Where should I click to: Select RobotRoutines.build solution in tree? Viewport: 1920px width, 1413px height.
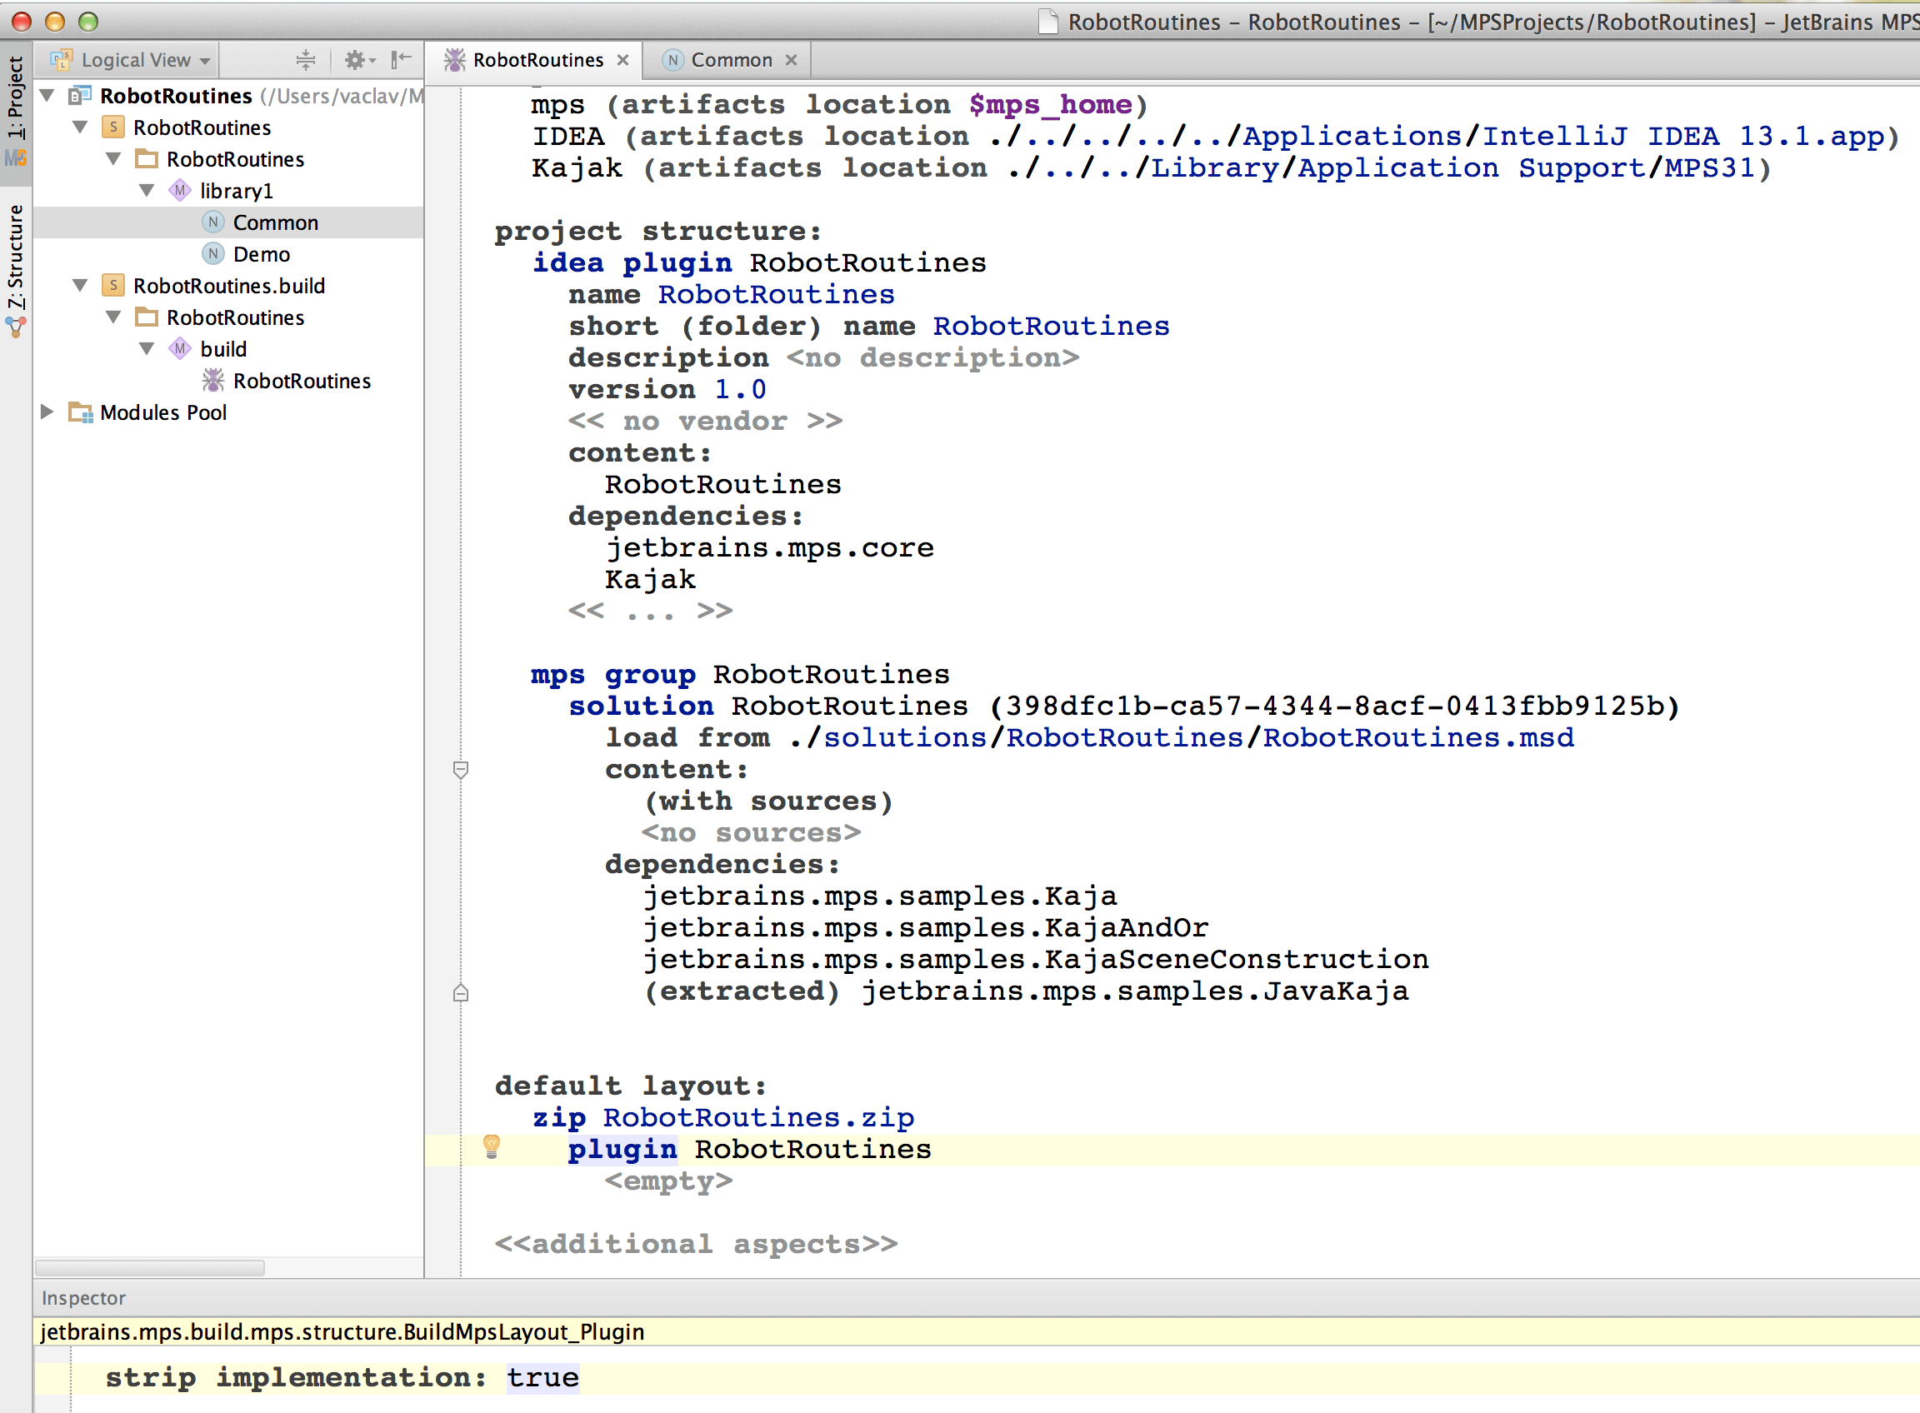coord(228,286)
